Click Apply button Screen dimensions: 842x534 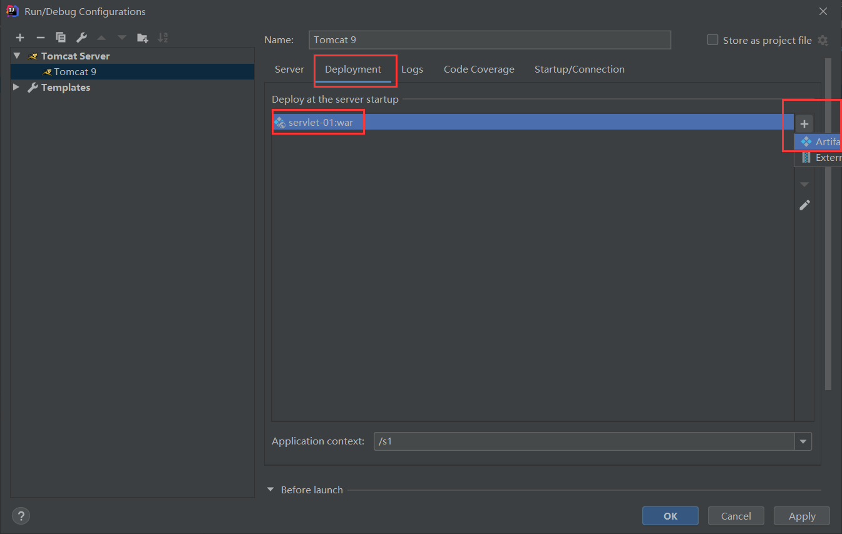coord(802,516)
